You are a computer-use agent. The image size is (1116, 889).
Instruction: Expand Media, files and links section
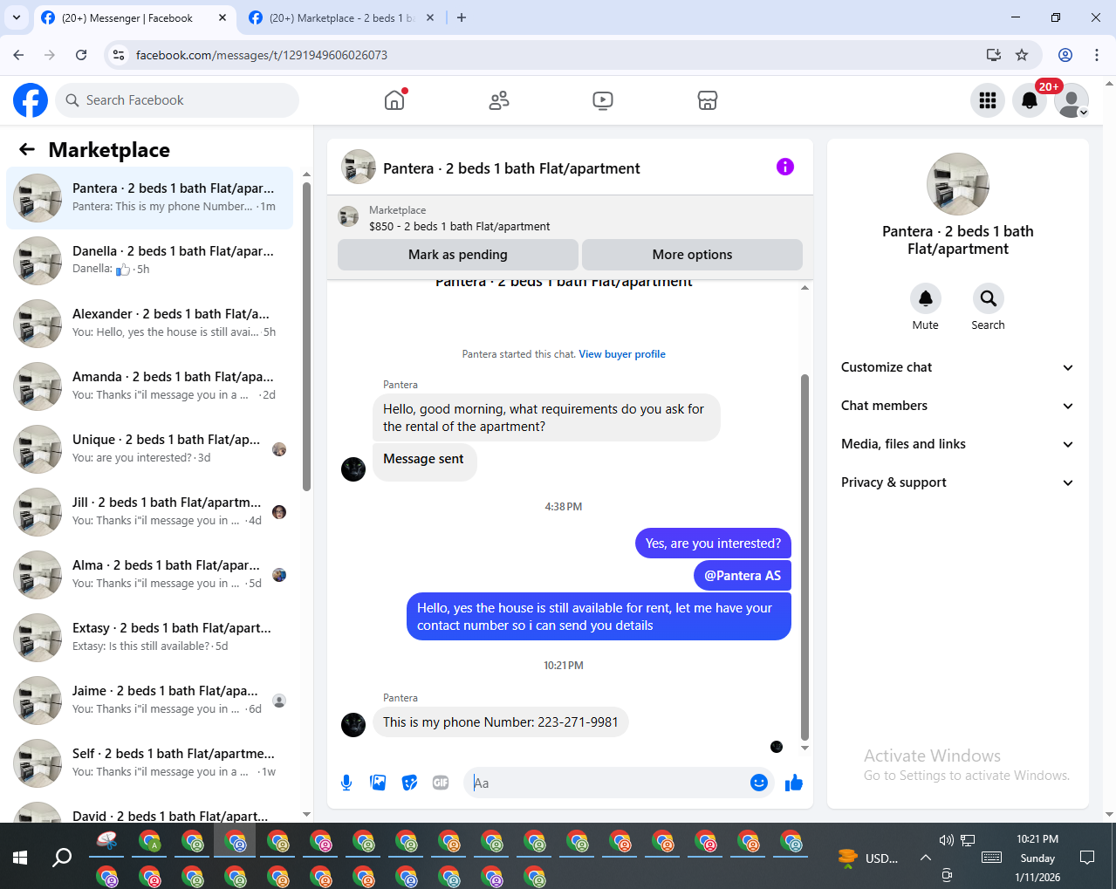957,444
